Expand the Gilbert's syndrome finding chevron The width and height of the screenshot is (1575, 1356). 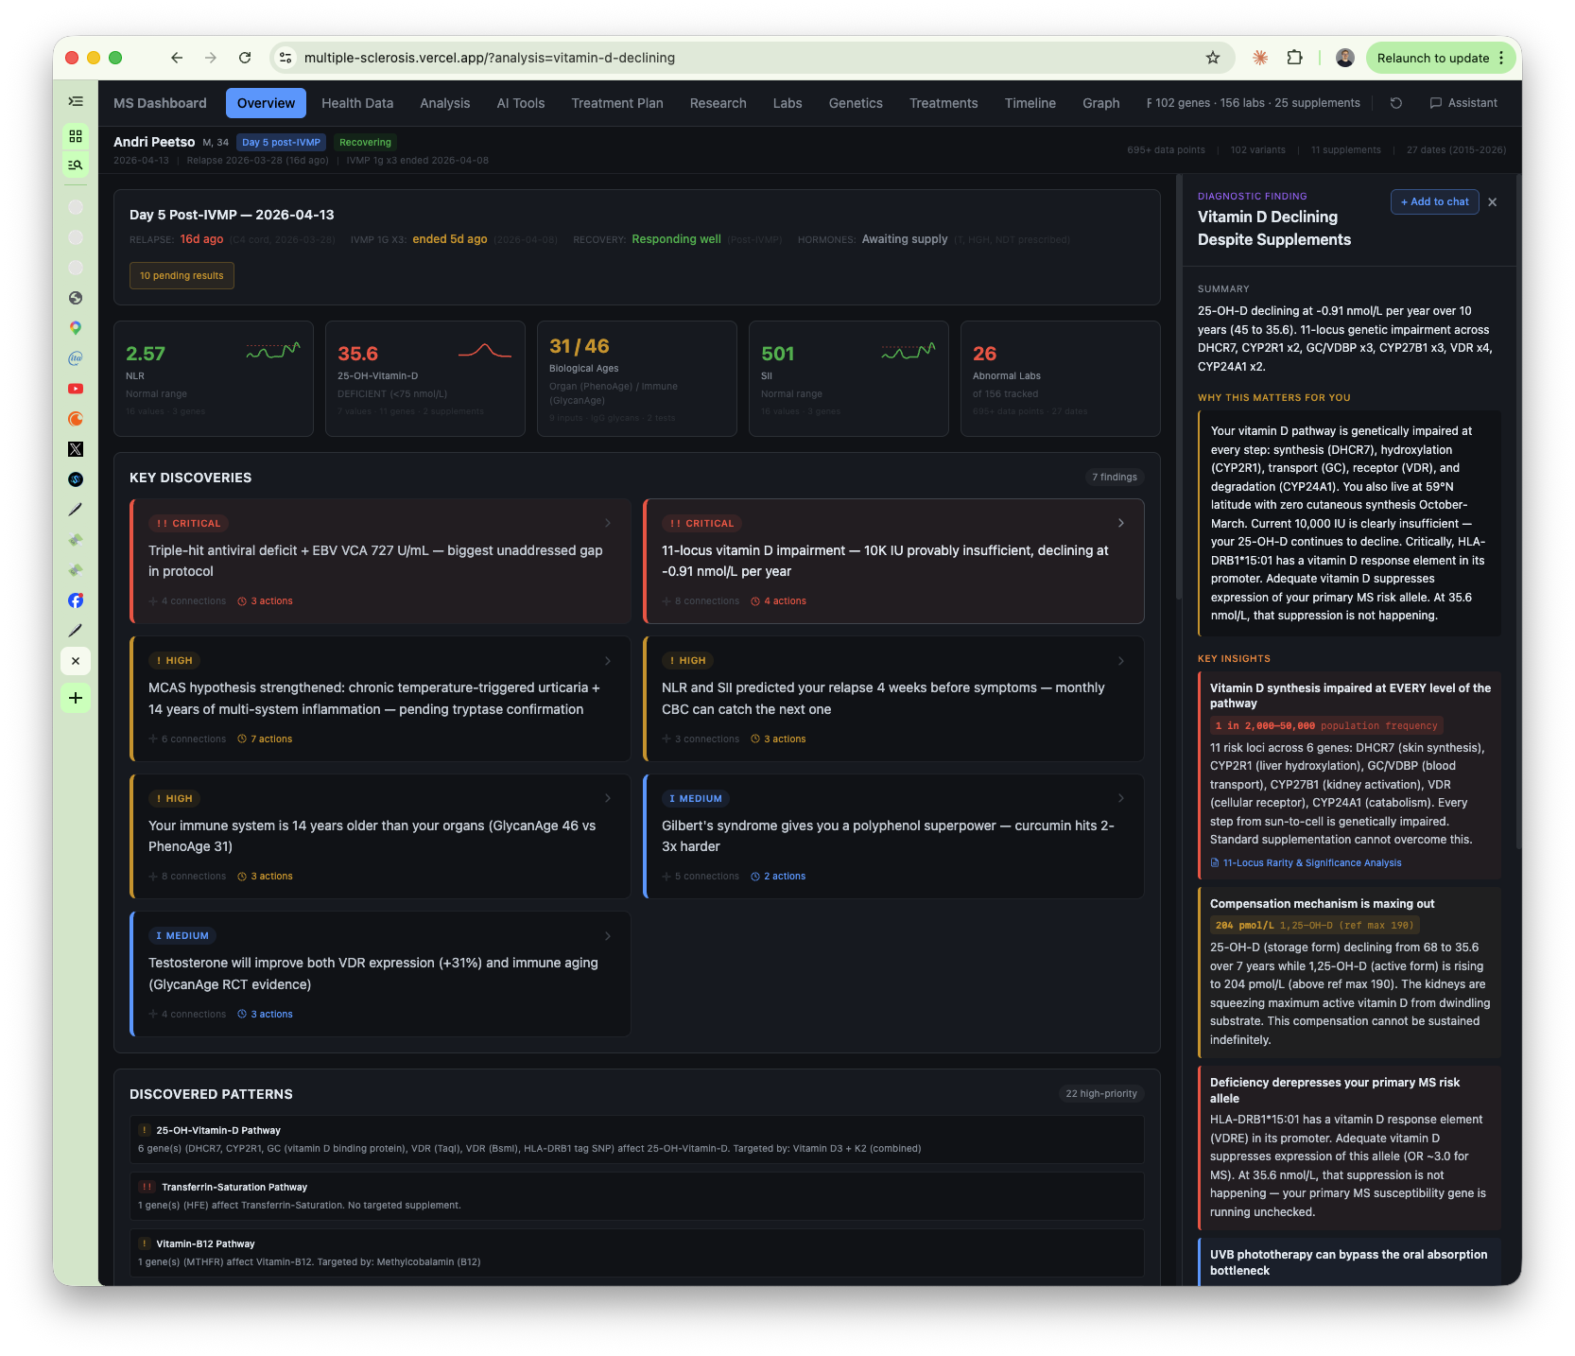[1121, 798]
